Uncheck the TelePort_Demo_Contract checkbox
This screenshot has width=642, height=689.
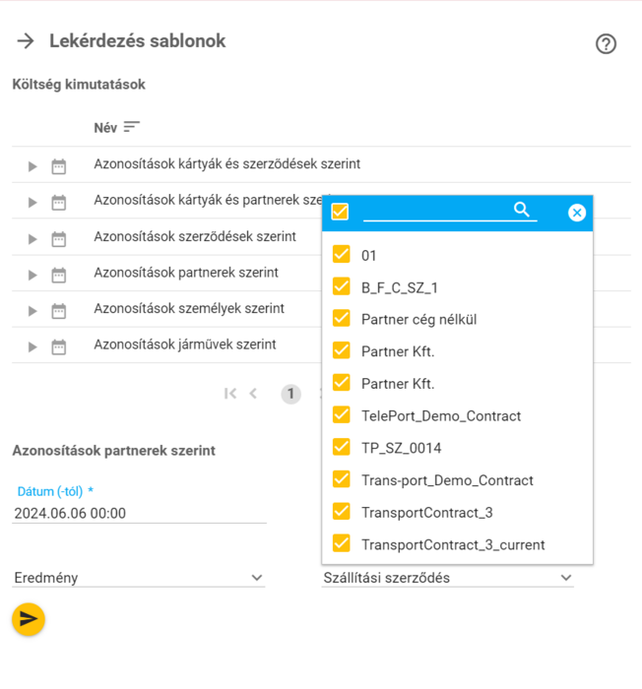[342, 415]
